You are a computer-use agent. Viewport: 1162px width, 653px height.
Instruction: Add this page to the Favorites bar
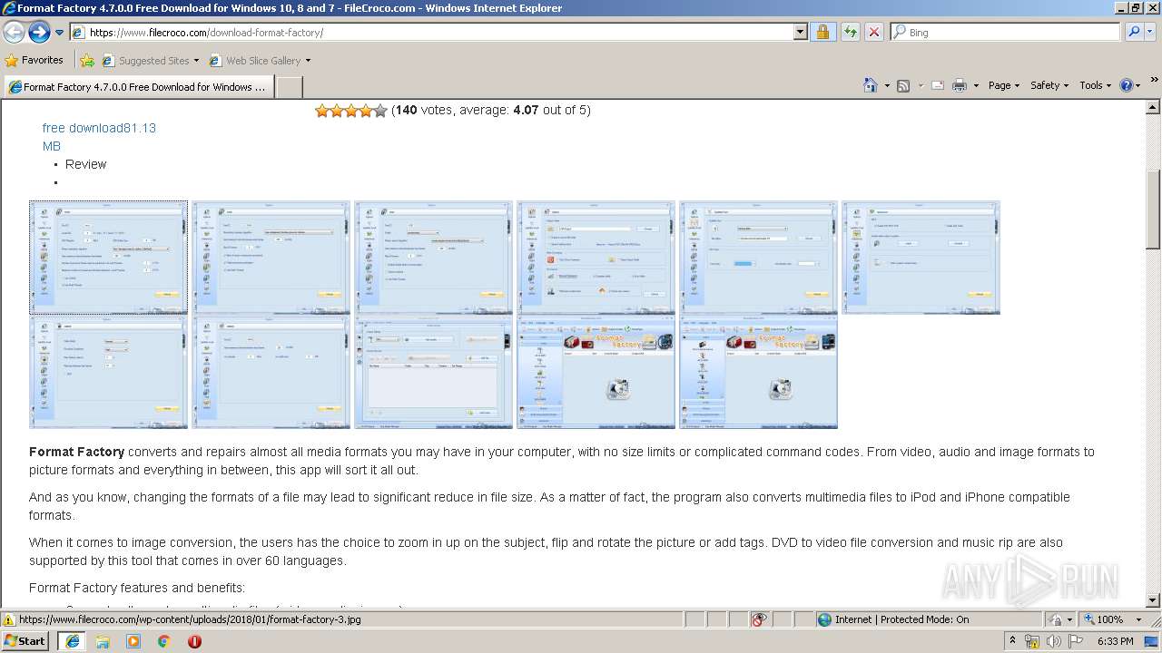coord(87,61)
